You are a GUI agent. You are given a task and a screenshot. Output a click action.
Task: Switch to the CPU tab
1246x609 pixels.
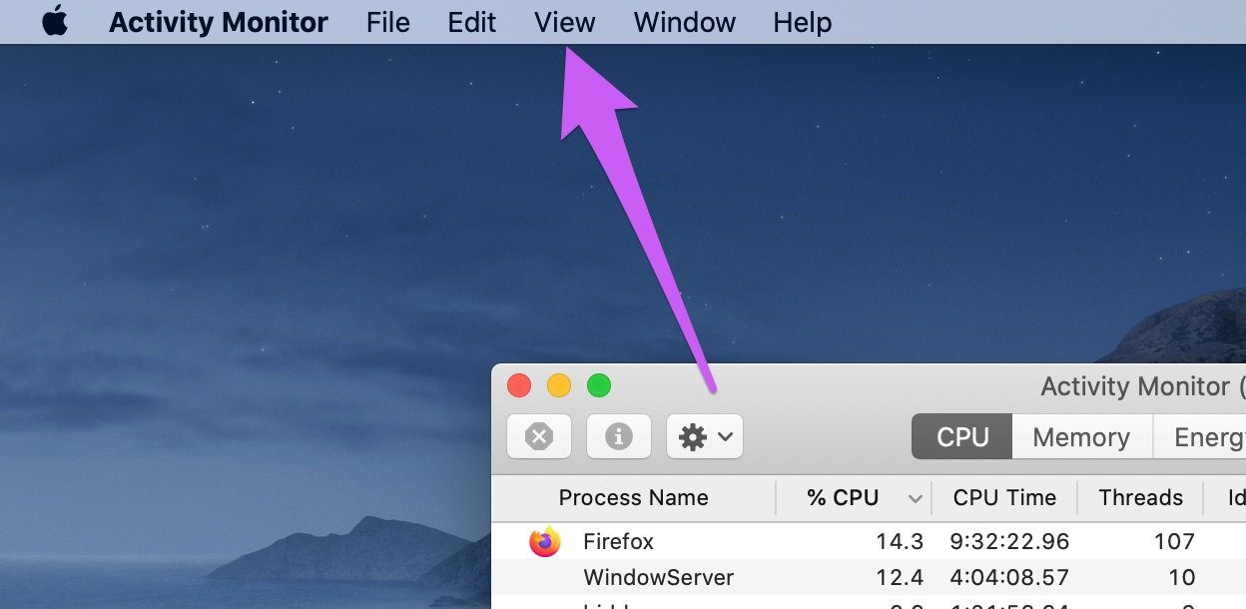click(x=962, y=436)
